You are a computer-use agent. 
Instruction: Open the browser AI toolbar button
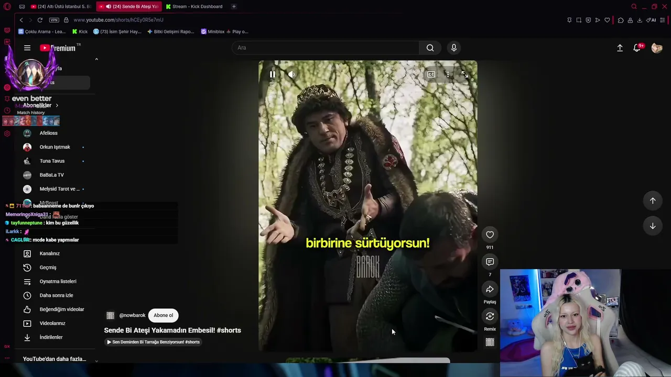coord(651,20)
